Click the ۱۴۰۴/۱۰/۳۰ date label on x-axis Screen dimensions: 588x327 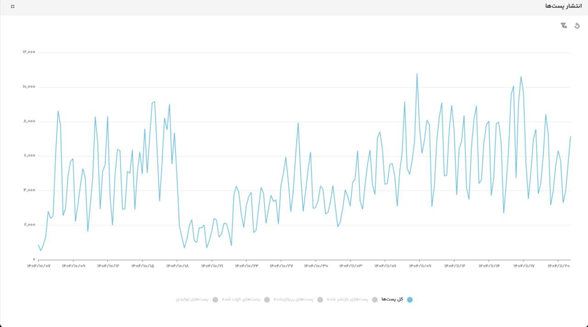point(316,266)
